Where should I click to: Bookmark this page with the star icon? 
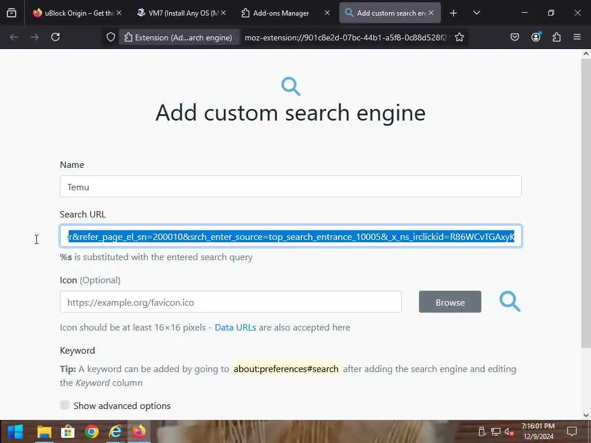(x=459, y=37)
